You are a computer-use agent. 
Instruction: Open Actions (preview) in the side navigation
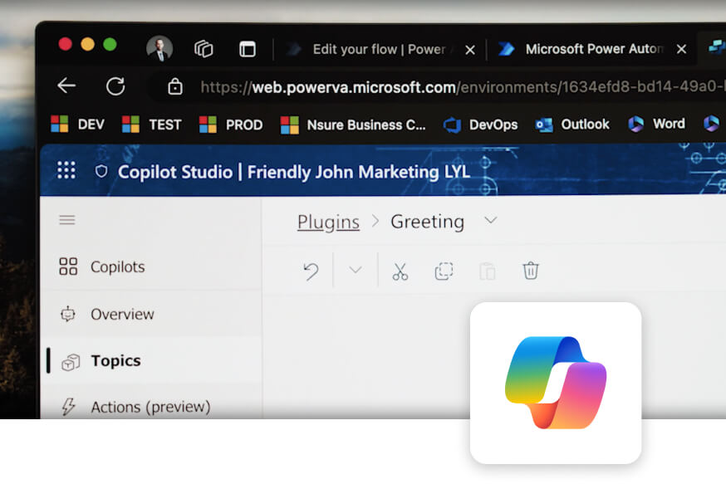coord(150,407)
